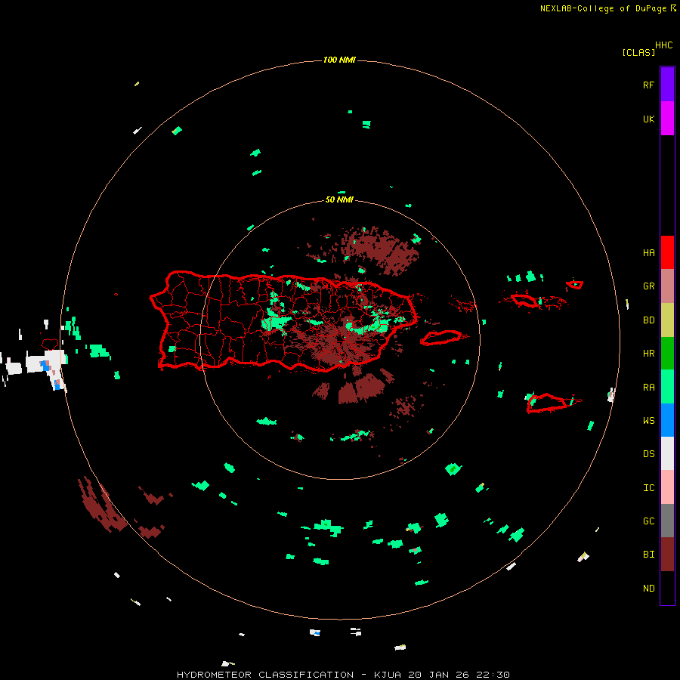This screenshot has height=680, width=680.
Task: Click the "UK" legend label
Action: pyautogui.click(x=649, y=119)
